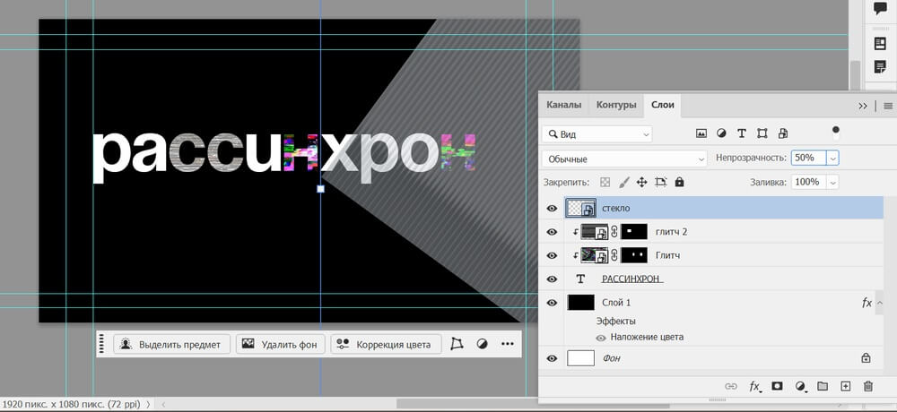
Task: Hide the стекло layer
Action: 552,209
